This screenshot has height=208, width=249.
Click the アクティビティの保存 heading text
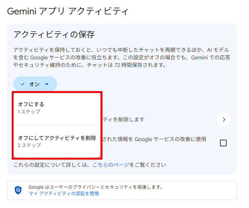pyautogui.click(x=54, y=34)
